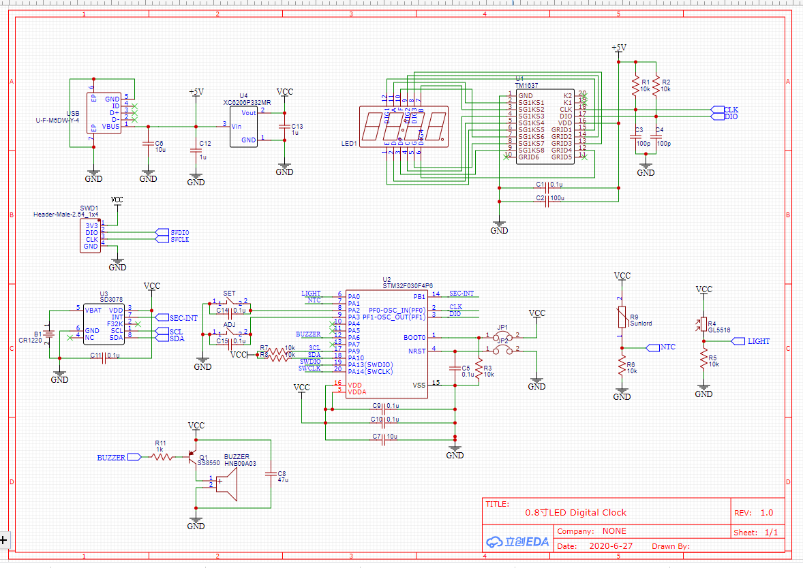Select the R4 GL5516 photoresistor symbol
This screenshot has width=803, height=568.
coord(703,324)
